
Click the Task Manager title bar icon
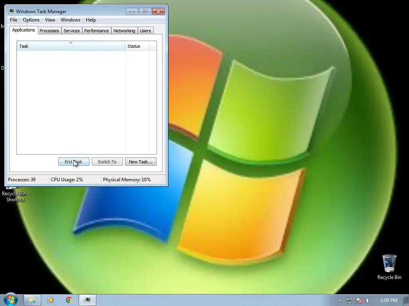point(11,11)
